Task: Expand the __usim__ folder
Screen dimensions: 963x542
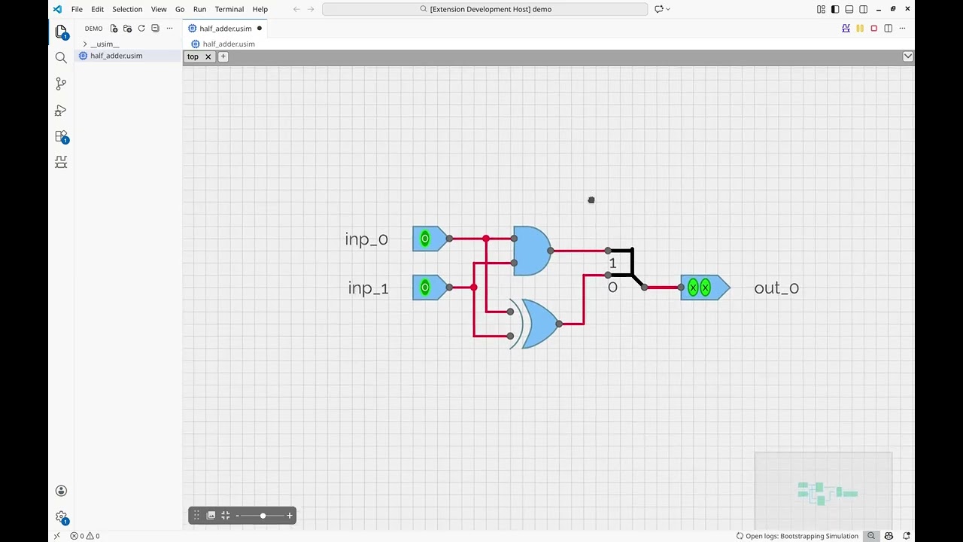Action: point(105,44)
